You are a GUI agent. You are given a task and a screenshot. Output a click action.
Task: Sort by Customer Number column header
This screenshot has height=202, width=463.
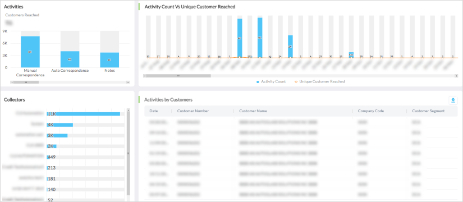pos(193,111)
